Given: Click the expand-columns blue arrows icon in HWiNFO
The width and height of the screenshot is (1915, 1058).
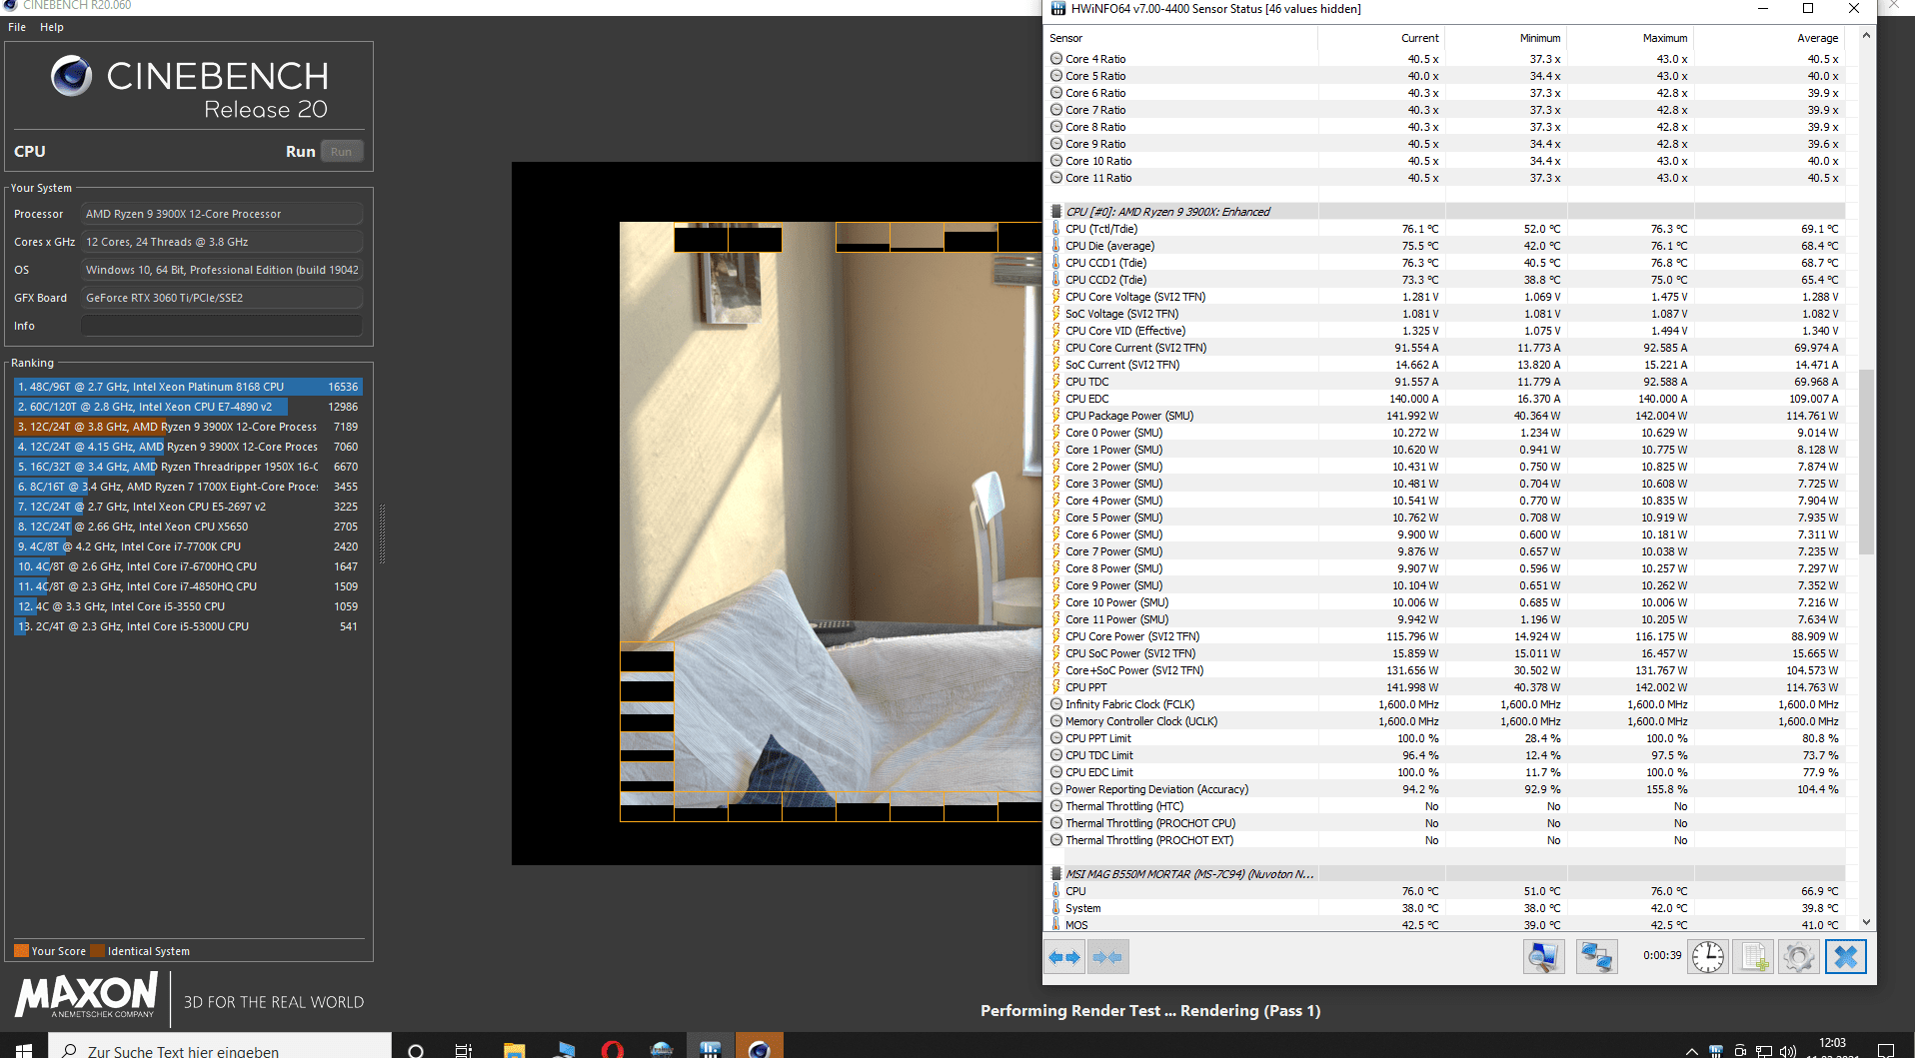Looking at the screenshot, I should [1064, 957].
